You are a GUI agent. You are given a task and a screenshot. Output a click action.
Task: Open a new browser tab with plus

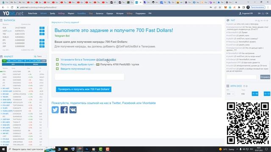pos(236,3)
